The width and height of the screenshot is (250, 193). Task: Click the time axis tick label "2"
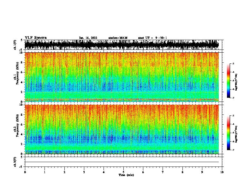[x=64, y=172]
